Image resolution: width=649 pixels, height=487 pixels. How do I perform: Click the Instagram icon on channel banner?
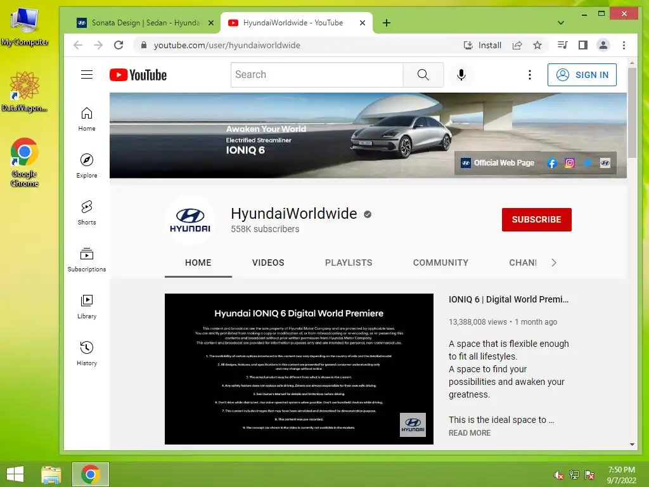coord(570,163)
